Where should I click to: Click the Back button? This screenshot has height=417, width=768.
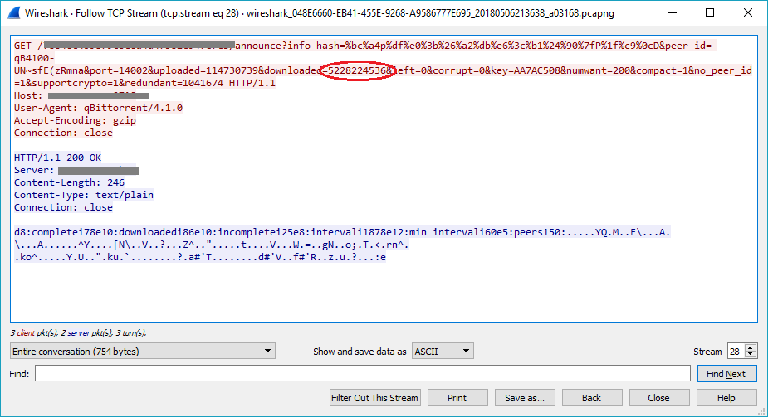pos(592,398)
